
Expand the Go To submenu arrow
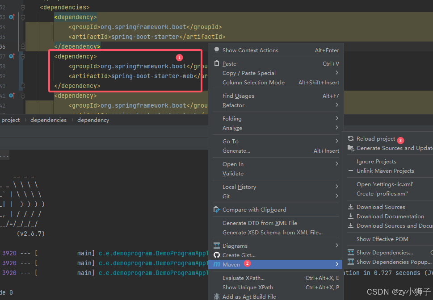(x=337, y=141)
